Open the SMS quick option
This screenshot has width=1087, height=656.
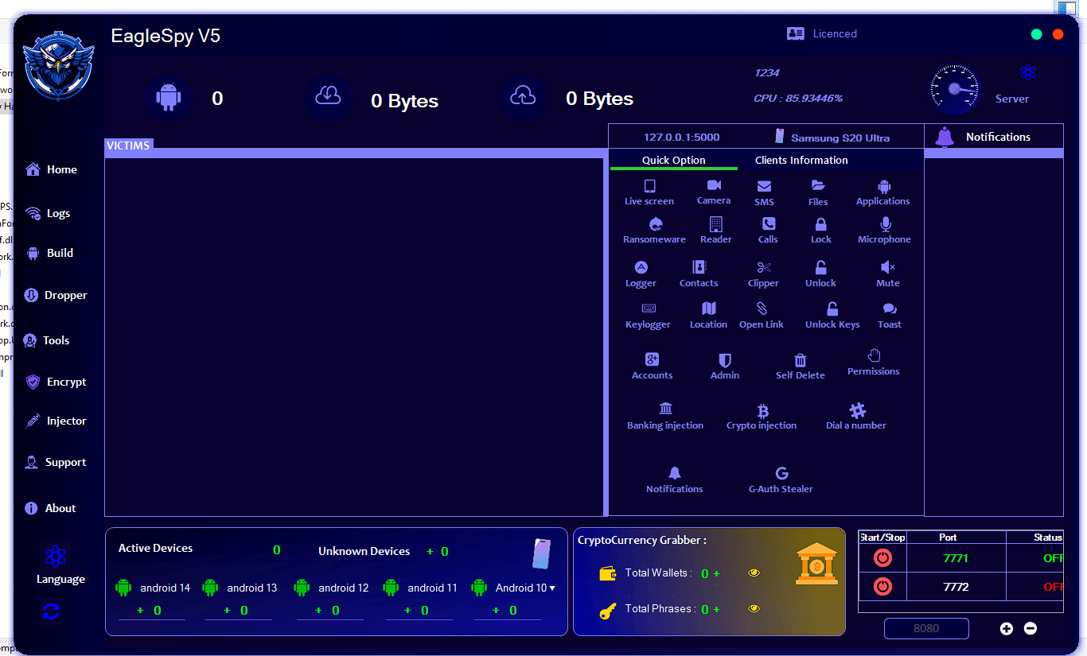coord(764,193)
